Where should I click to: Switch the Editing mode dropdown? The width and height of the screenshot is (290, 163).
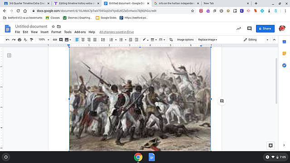pos(256,40)
